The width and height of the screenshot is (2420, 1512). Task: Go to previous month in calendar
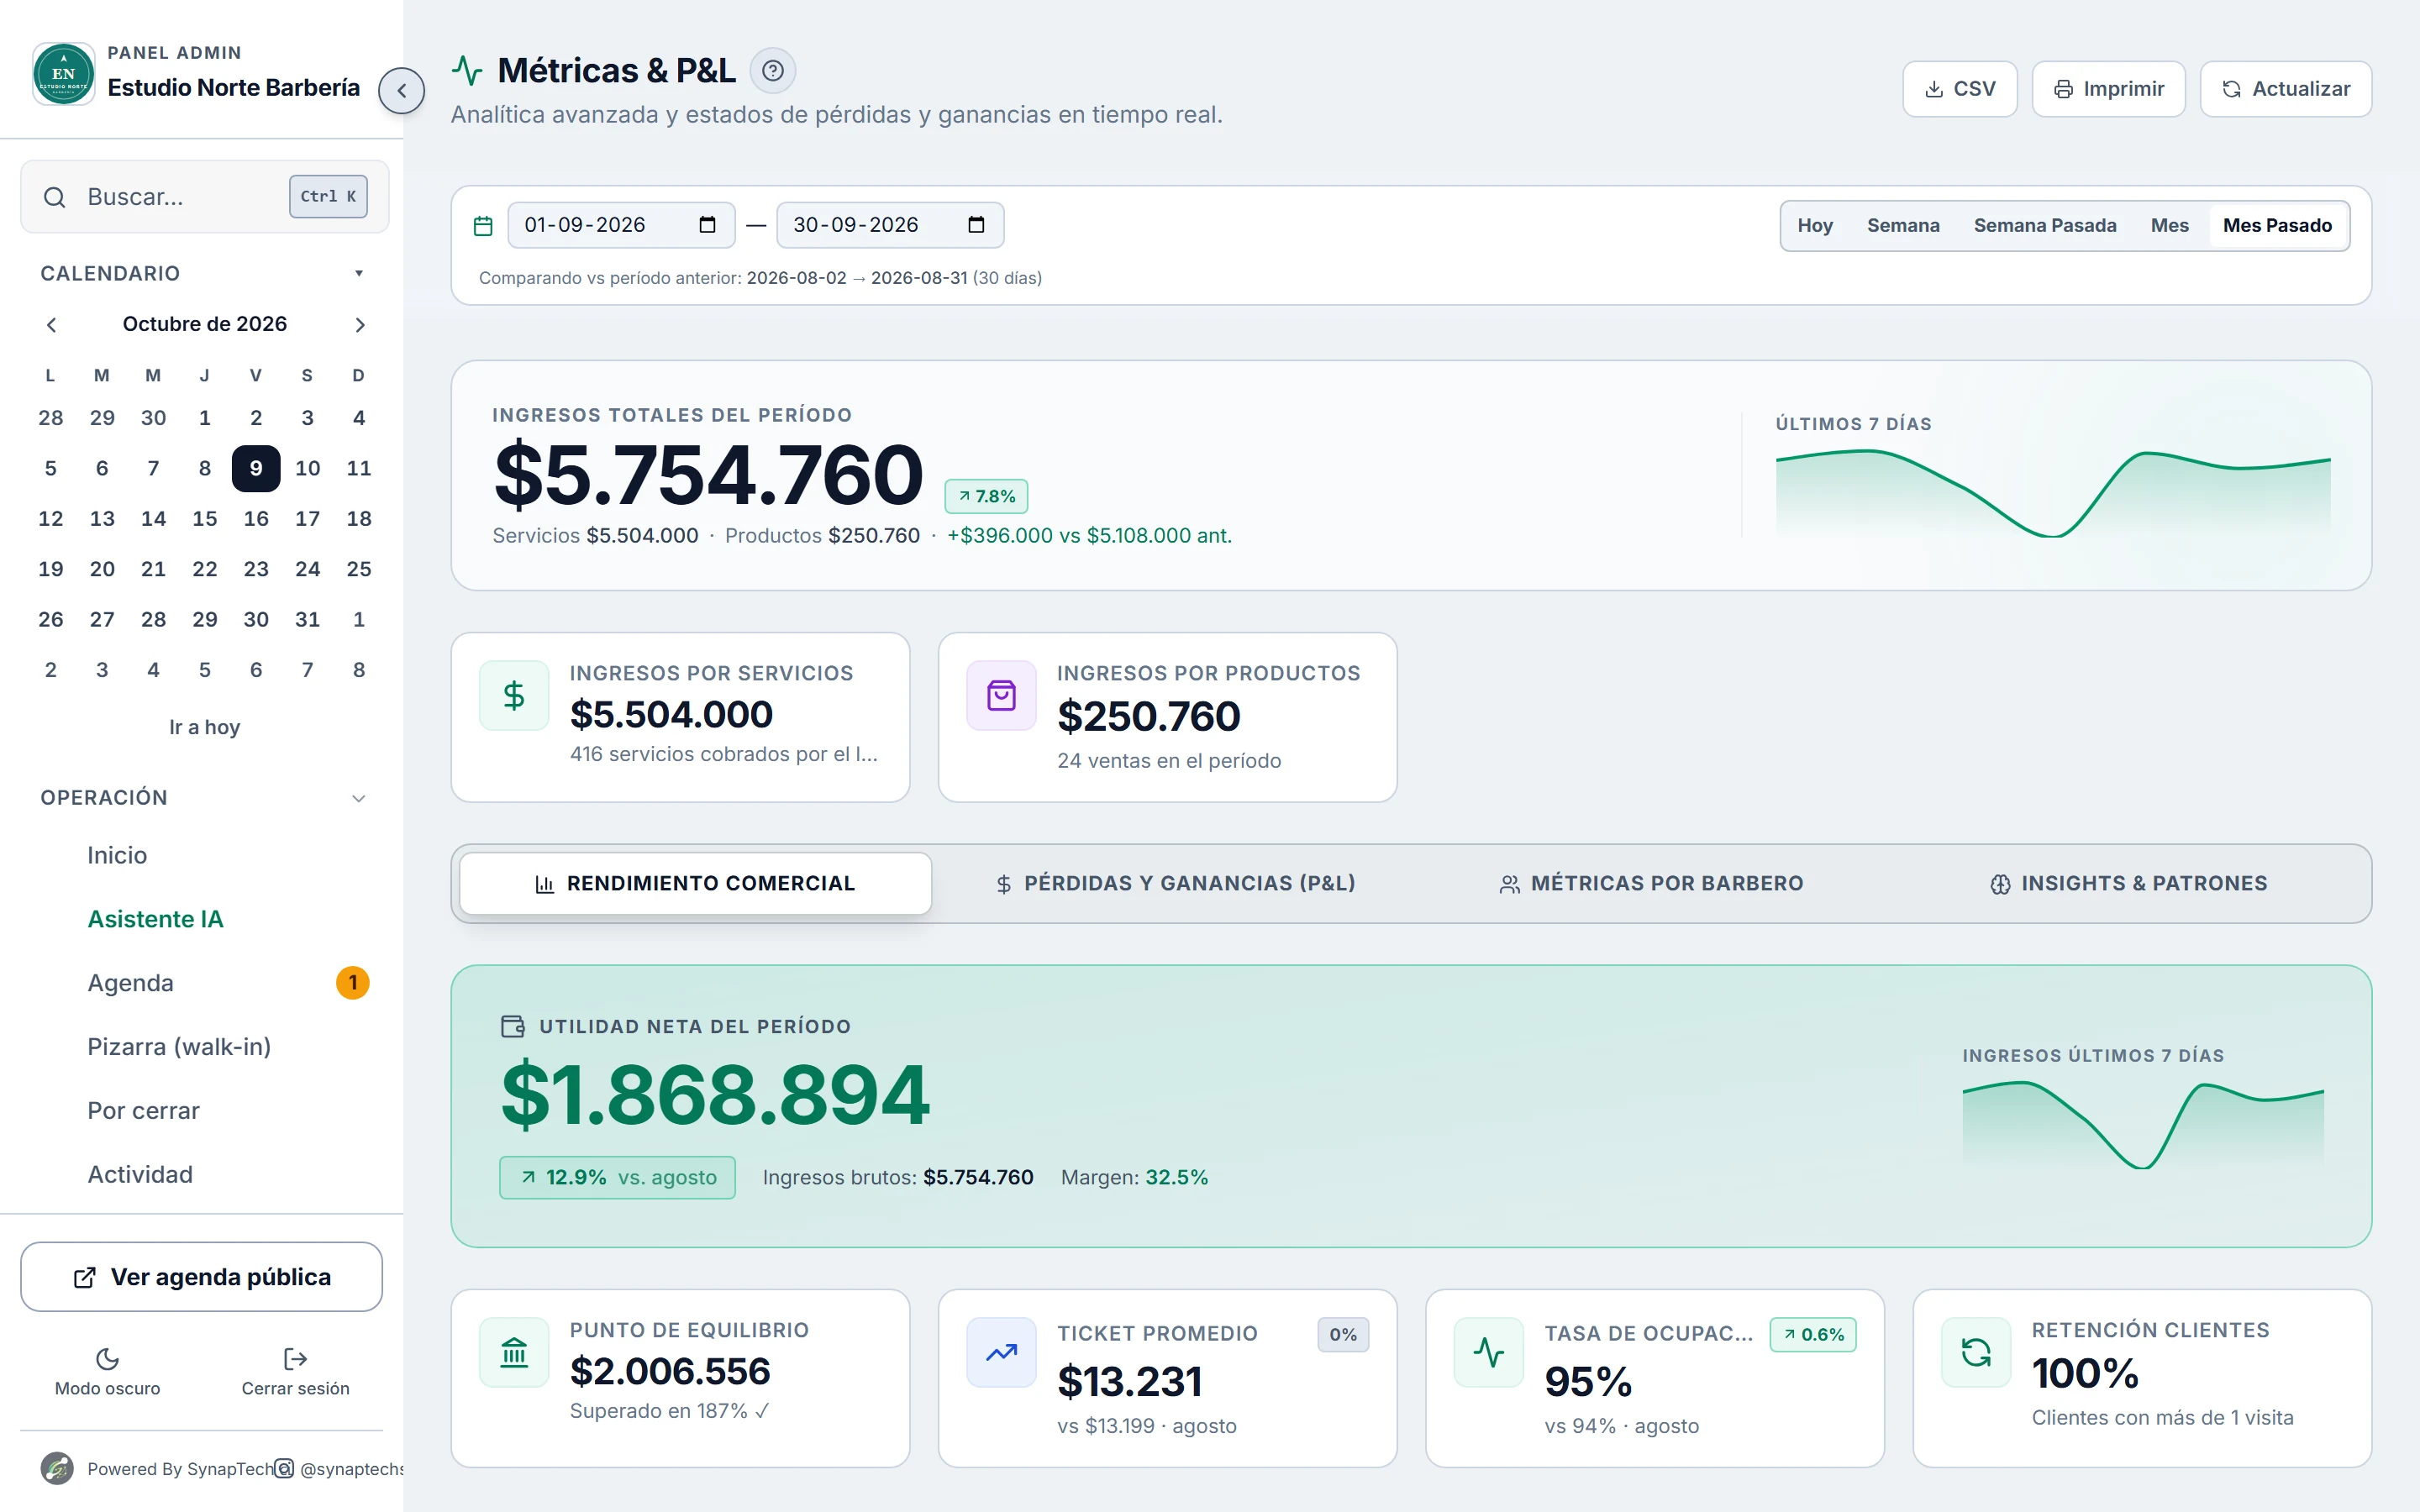pyautogui.click(x=51, y=324)
